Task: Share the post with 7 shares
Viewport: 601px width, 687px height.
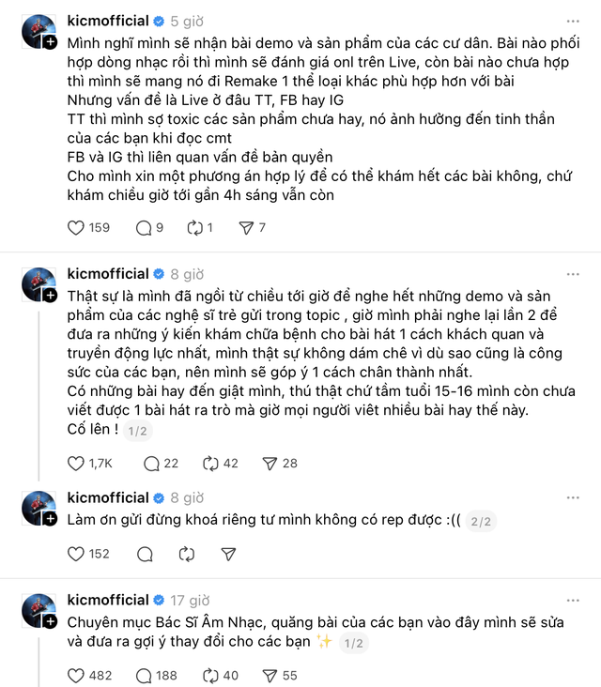Action: [246, 227]
